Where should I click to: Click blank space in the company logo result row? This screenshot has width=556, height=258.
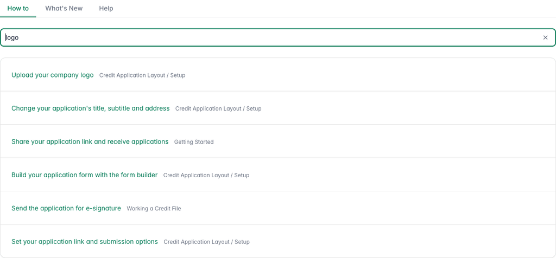[369, 75]
